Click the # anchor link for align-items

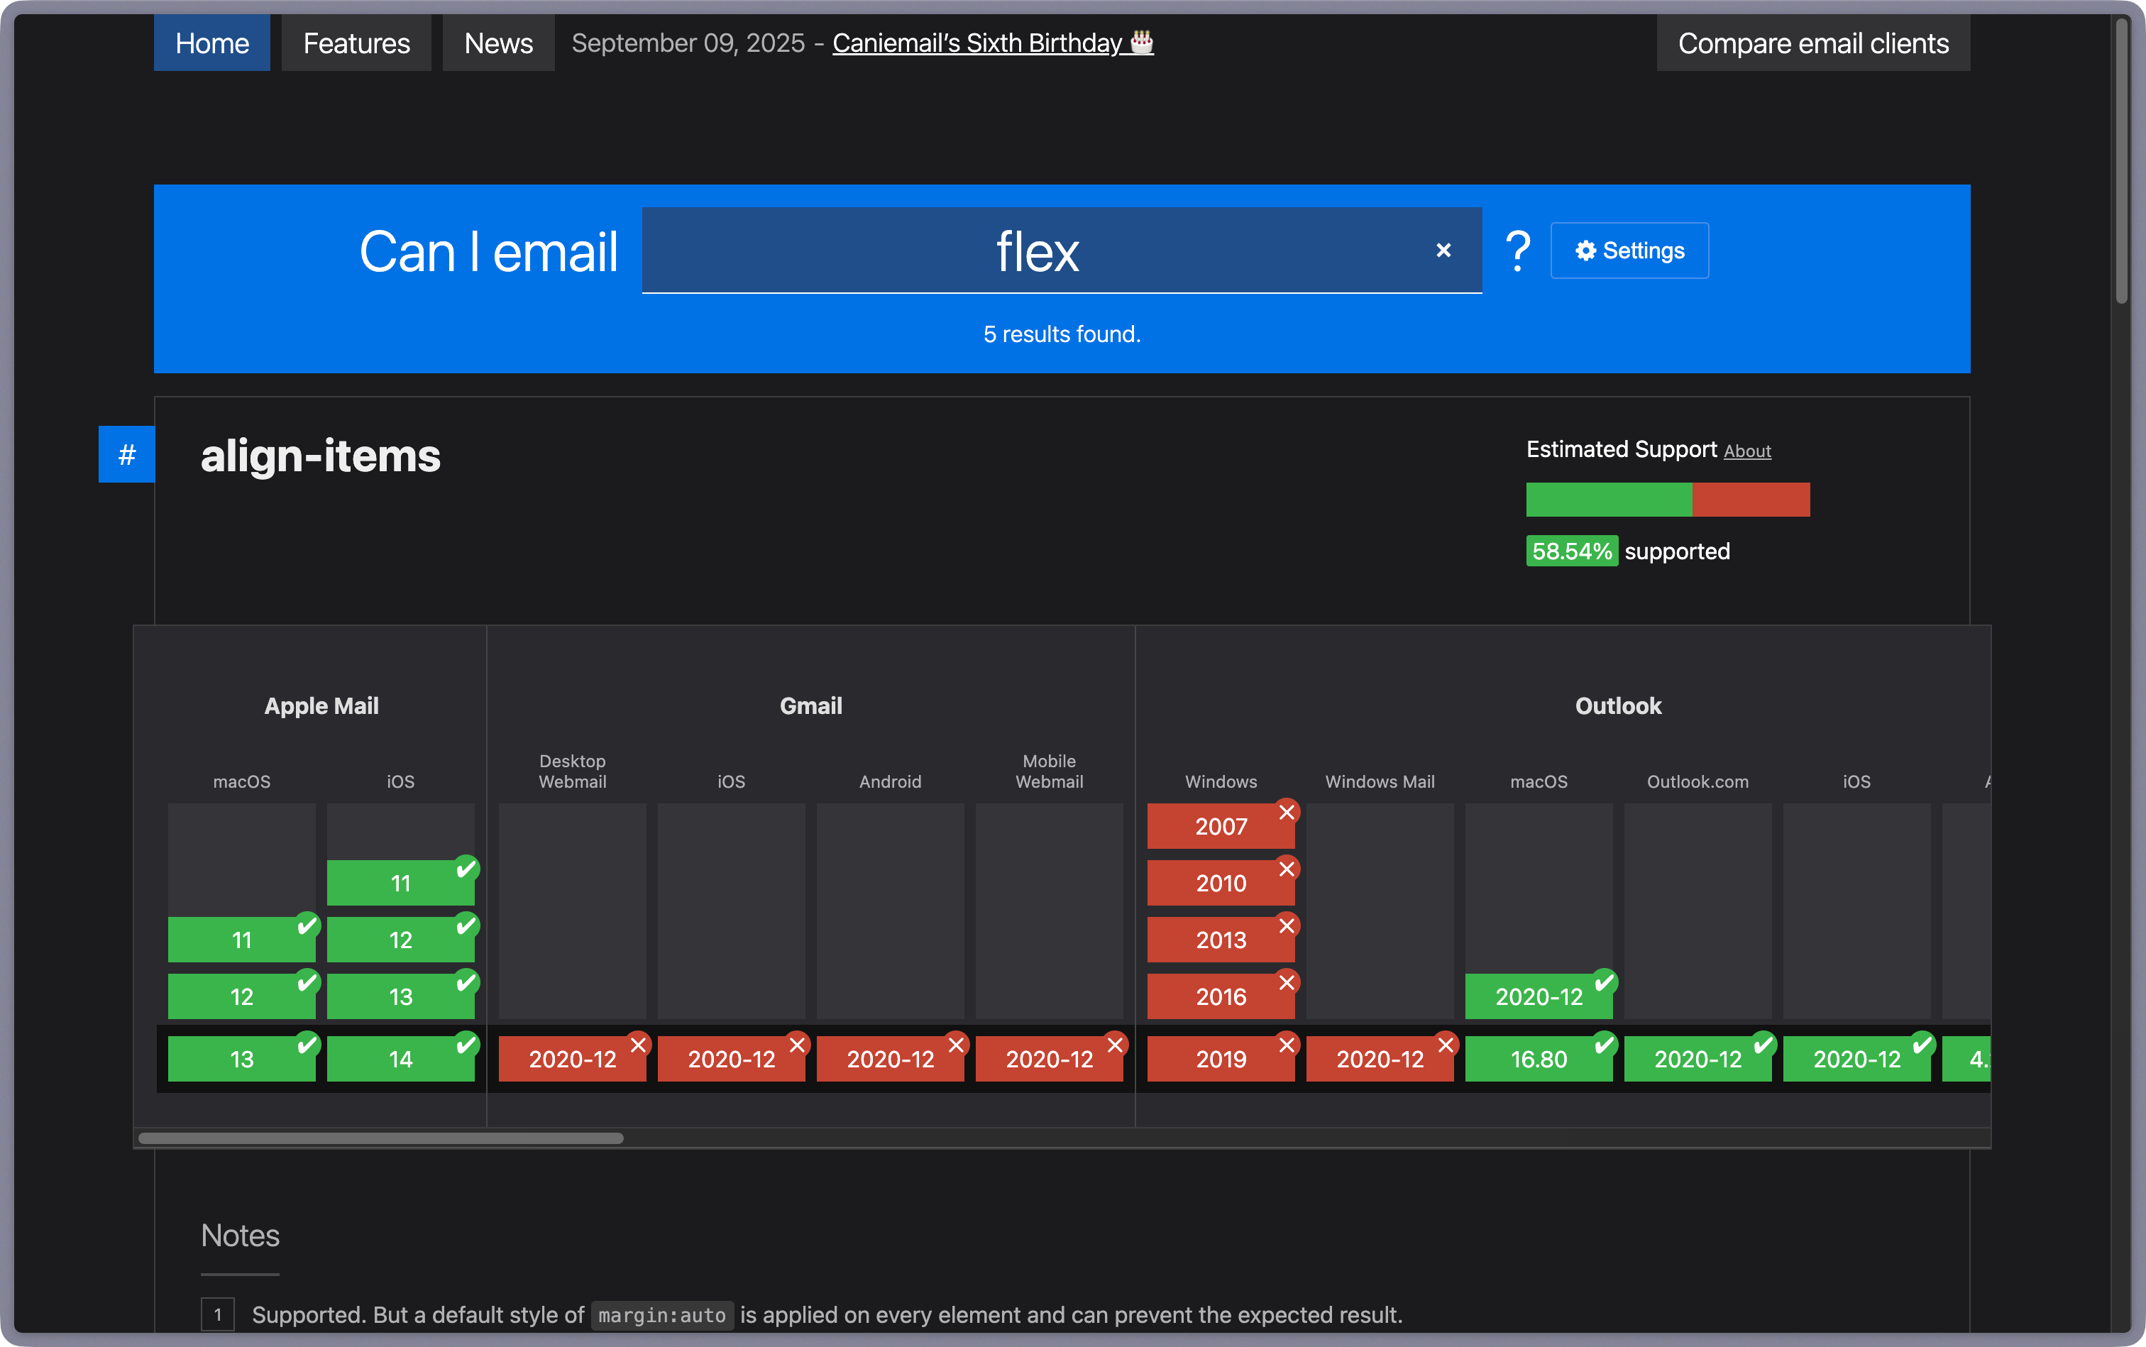pyautogui.click(x=126, y=454)
